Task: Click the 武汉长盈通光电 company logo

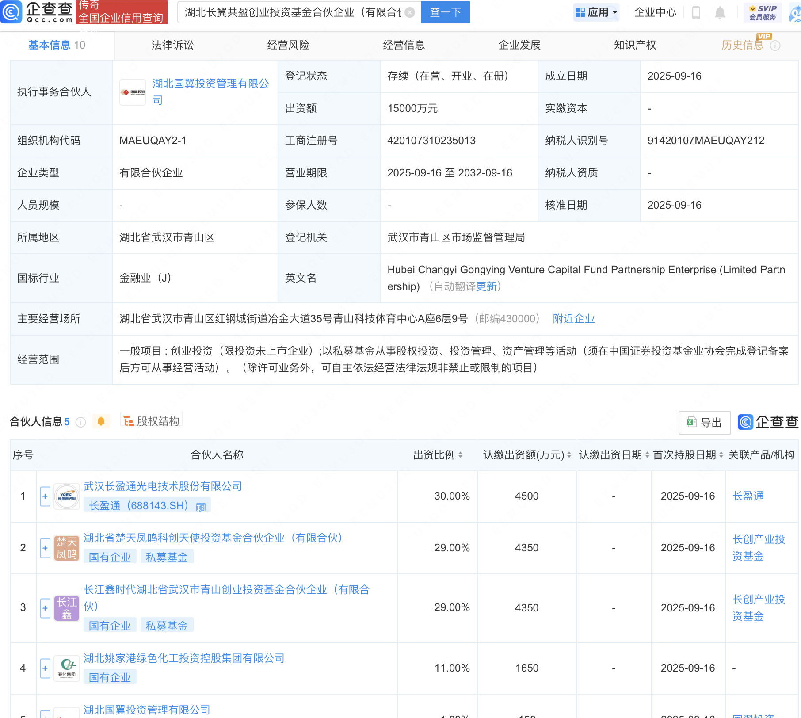Action: [x=67, y=496]
